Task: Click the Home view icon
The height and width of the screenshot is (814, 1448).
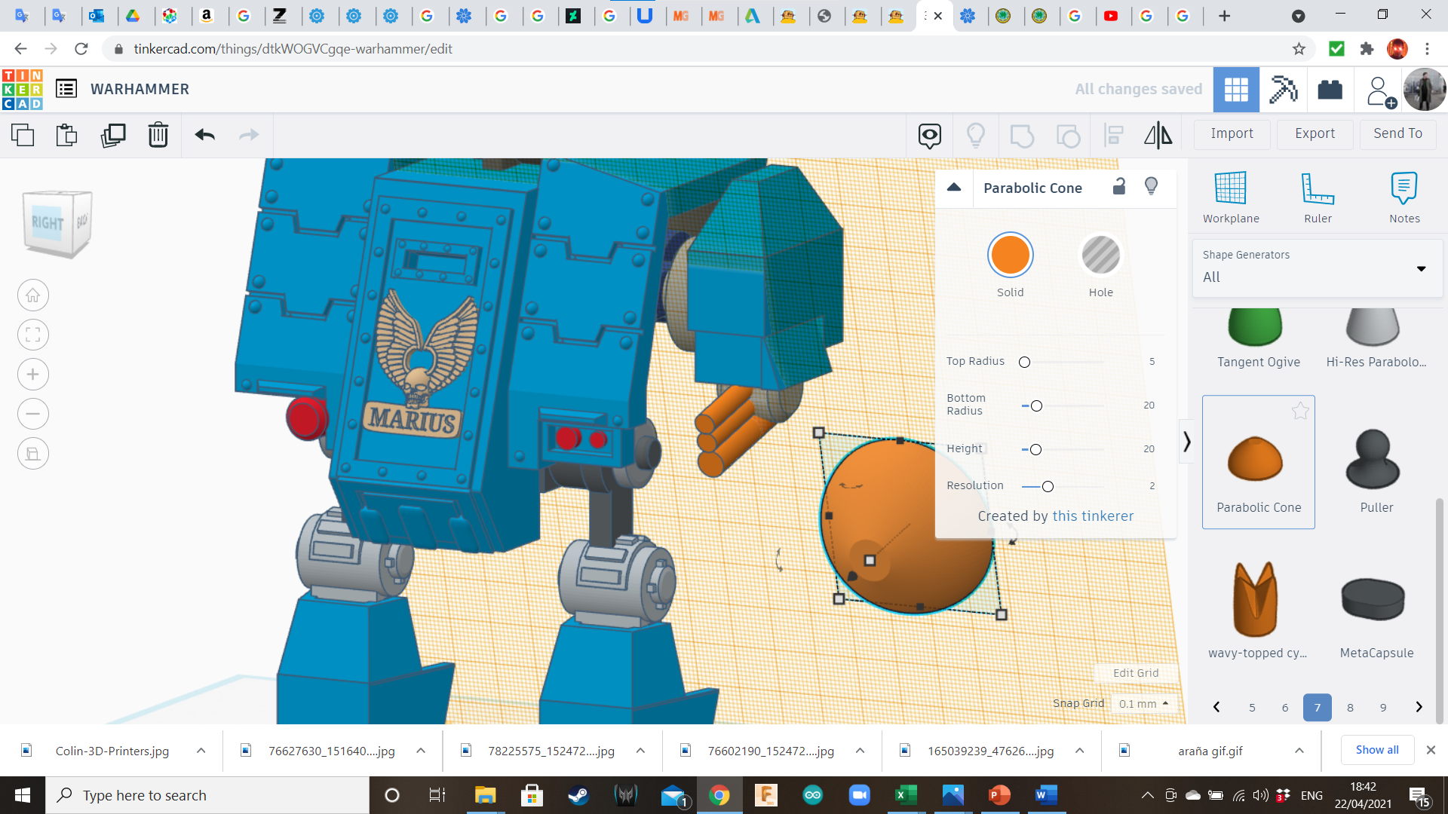Action: (33, 295)
